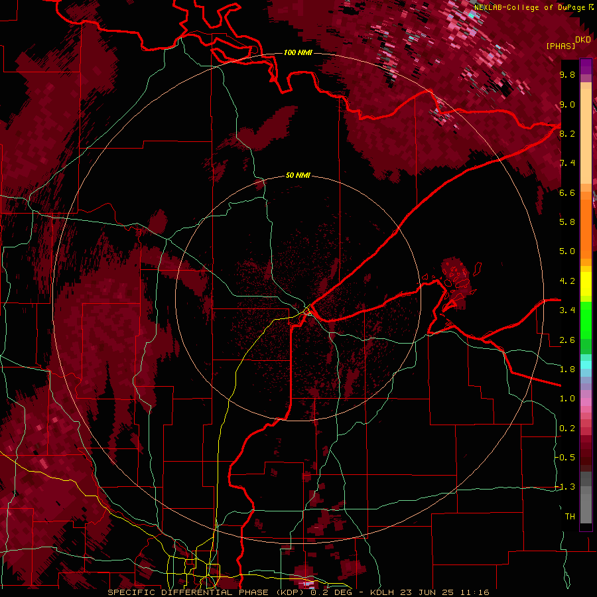Click the 11:16 time in the caption
Screen dimensions: 597x597
[476, 592]
